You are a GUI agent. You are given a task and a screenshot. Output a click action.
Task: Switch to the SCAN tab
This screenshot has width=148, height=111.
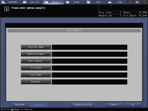117,2
